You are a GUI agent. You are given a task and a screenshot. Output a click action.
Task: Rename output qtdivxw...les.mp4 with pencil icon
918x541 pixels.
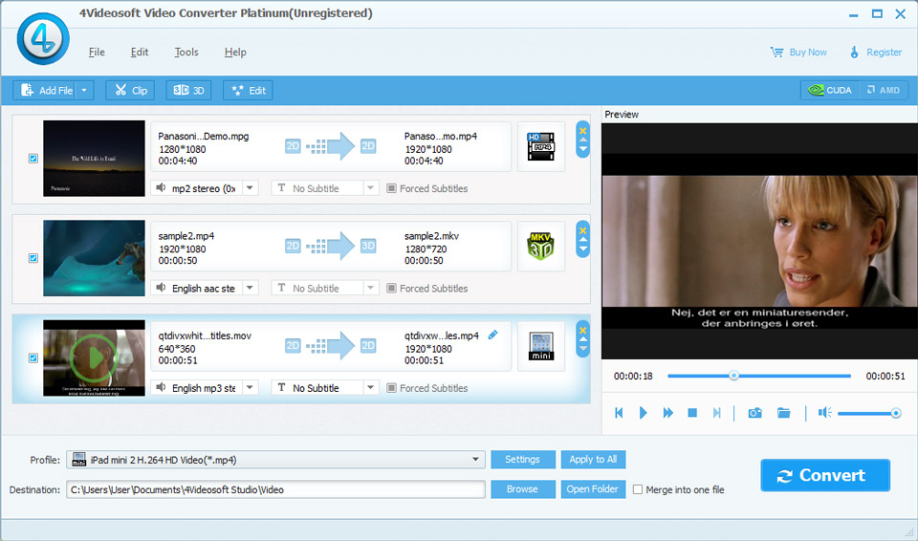click(x=493, y=335)
